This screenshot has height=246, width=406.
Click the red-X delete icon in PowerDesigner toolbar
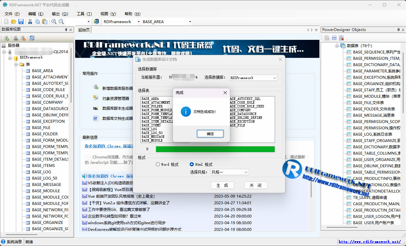tap(342, 38)
